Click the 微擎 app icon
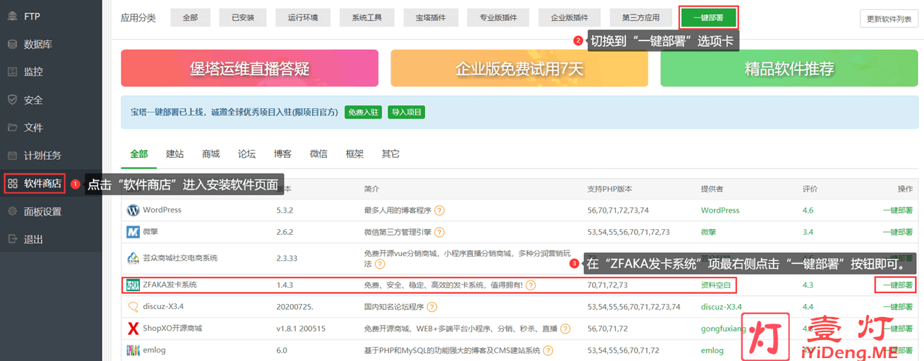The width and height of the screenshot is (924, 361). click(133, 232)
